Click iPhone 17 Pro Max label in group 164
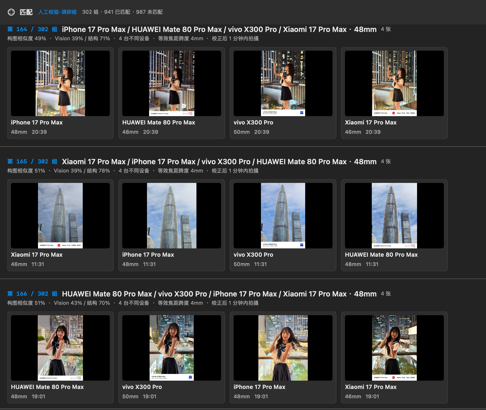The image size is (486, 410). coord(37,122)
